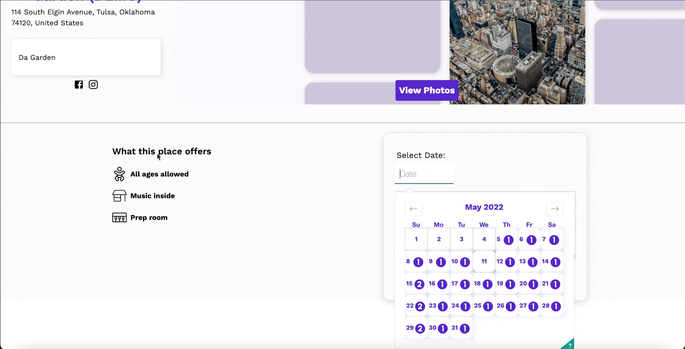Select Saturday May 28

point(552,306)
